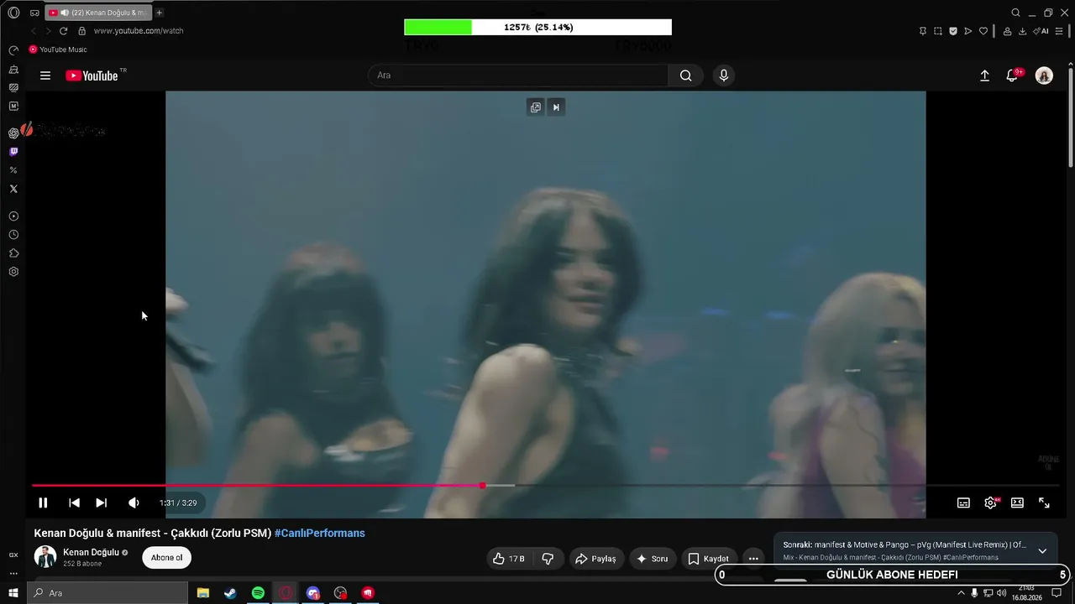Mute the video volume
The image size is (1075, 604).
pyautogui.click(x=134, y=502)
